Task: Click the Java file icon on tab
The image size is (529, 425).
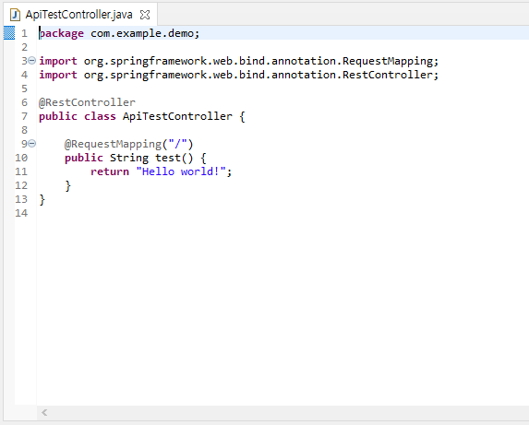Action: click(x=15, y=15)
